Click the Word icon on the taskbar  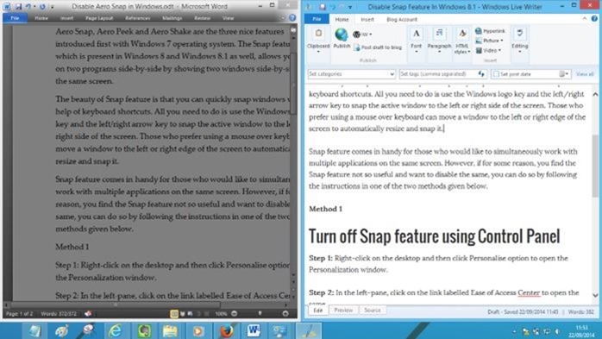[x=254, y=330]
